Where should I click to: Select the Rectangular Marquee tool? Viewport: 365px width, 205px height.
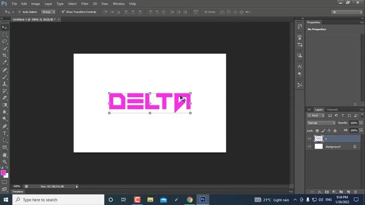tap(5, 35)
